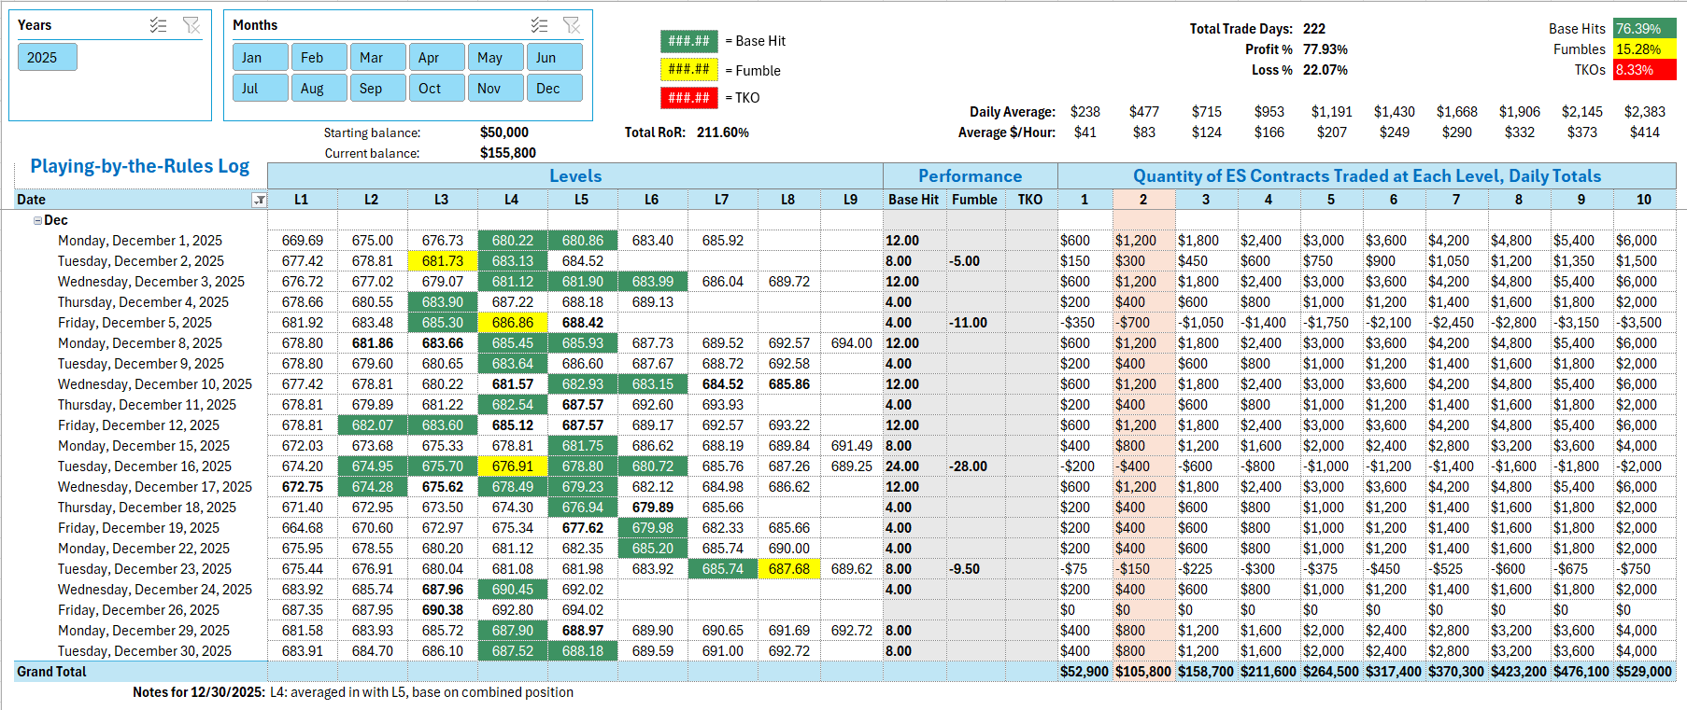
Task: Collapse the Dec group in Date column
Action: 37,221
